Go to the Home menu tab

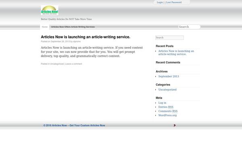45,27
